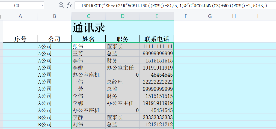This screenshot has width=276, height=129.
Task: Select the first 董事长 cell next to 张伟
Action: (x=123, y=46)
